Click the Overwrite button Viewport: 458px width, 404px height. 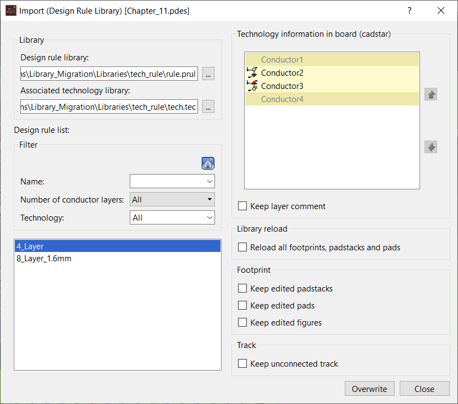point(369,389)
